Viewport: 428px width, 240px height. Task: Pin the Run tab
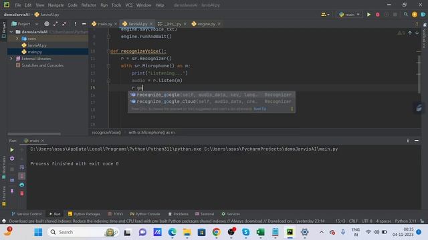tap(12, 191)
